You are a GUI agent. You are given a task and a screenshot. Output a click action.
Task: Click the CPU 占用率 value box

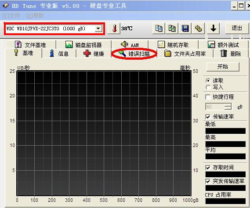[x=225, y=201]
